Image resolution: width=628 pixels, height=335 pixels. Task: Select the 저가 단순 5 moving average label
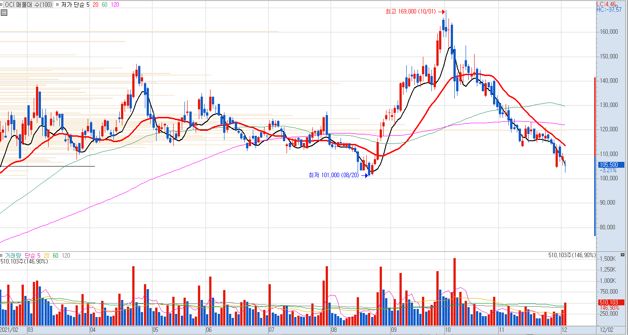(75, 4)
